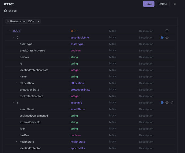Image resolution: width=185 pixels, height=153 pixels.
Task: Collapse the ROOT tree node
Action: [x=10, y=31]
